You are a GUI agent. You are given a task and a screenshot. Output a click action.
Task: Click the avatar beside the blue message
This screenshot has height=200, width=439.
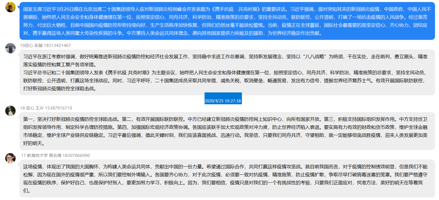[x=11, y=7]
